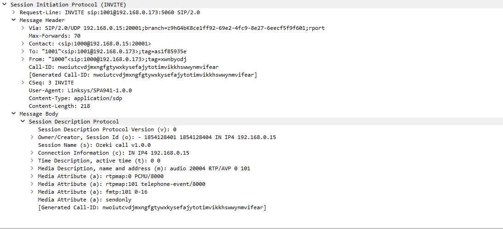Collapse the Session Description Protocol subtree

coord(23,122)
